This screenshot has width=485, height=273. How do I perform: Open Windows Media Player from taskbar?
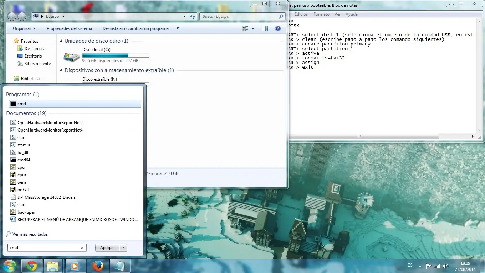(x=75, y=266)
